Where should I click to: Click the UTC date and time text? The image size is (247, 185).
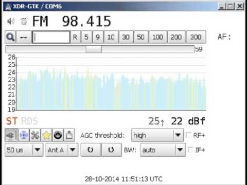(x=123, y=179)
